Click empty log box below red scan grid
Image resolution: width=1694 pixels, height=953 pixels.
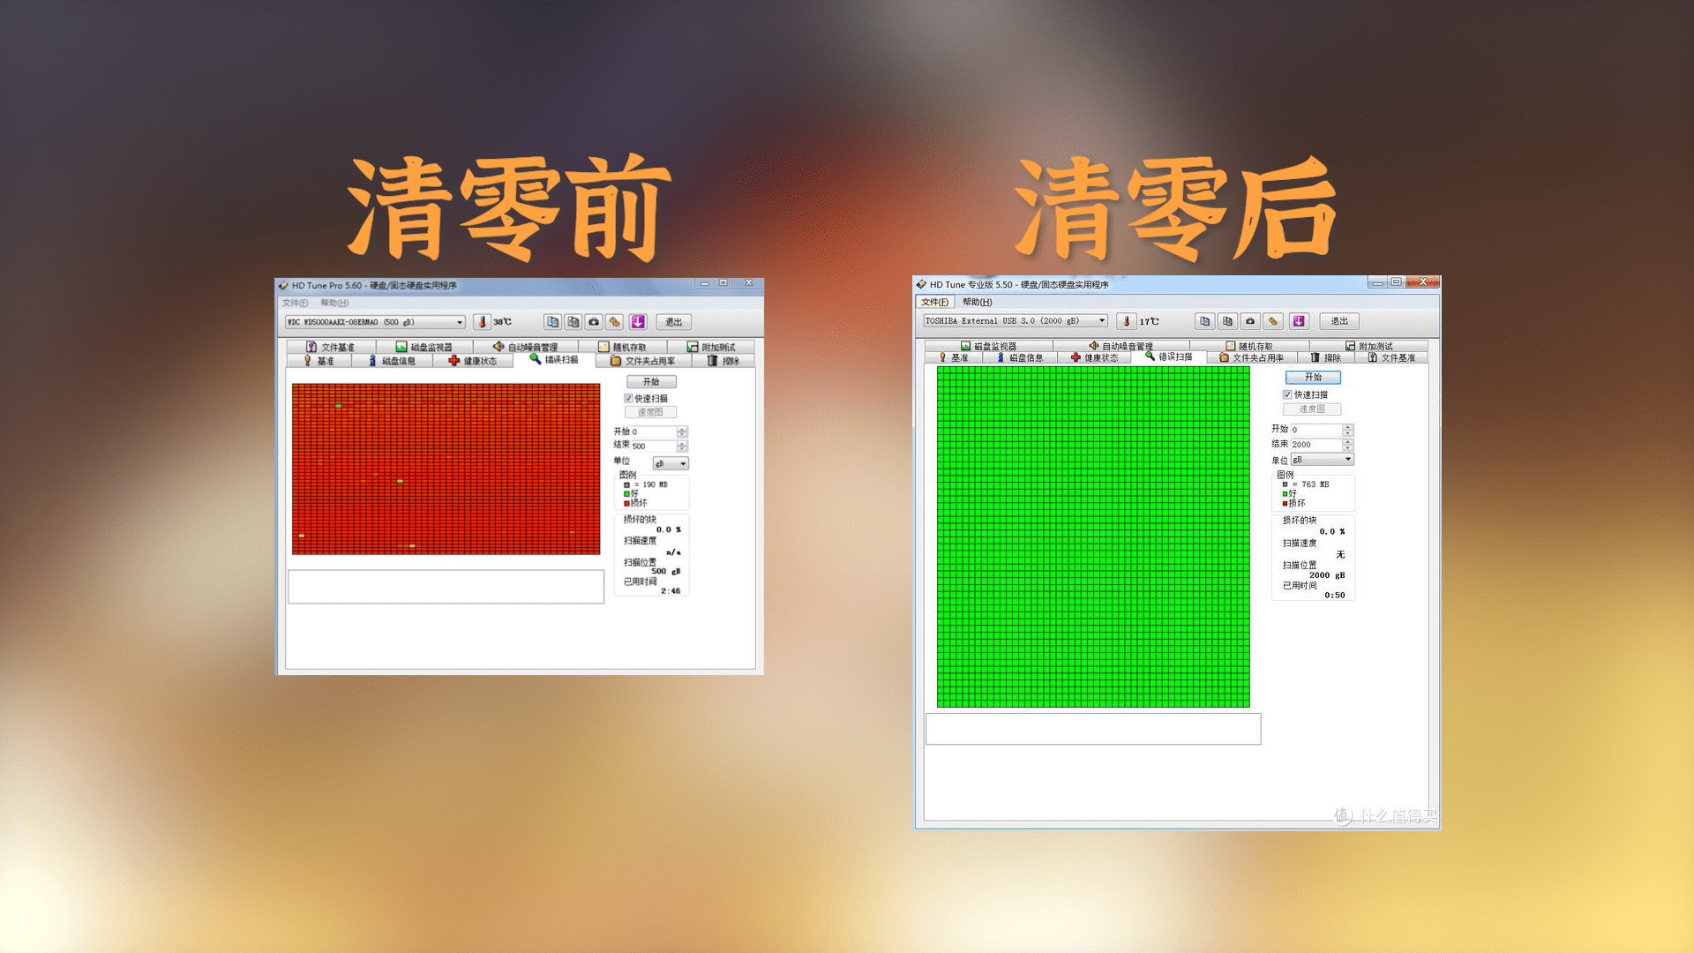point(446,587)
